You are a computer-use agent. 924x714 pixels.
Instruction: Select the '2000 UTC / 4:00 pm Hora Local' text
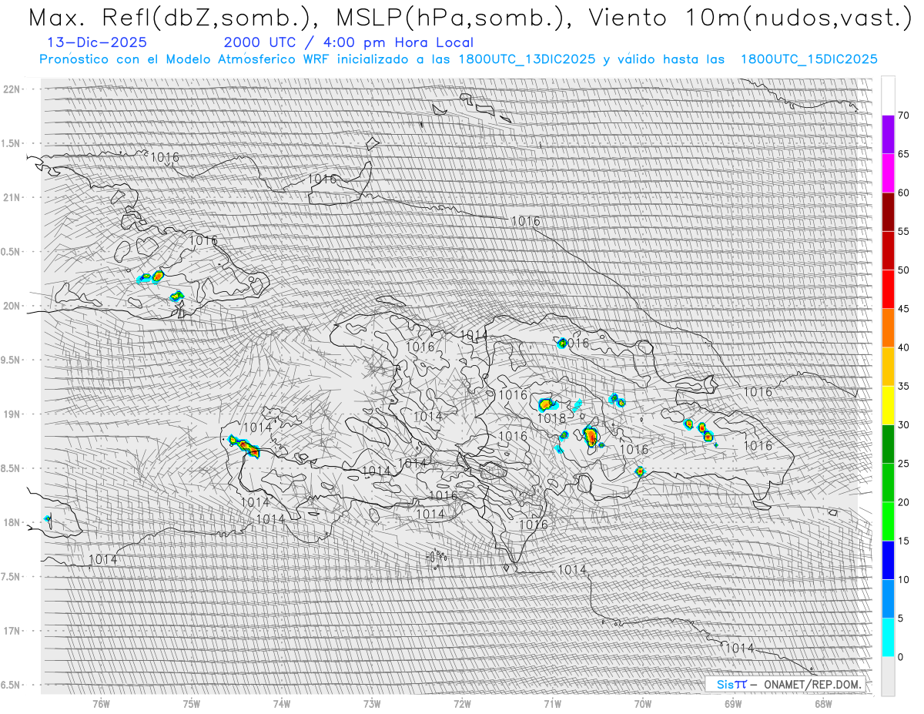coord(348,42)
